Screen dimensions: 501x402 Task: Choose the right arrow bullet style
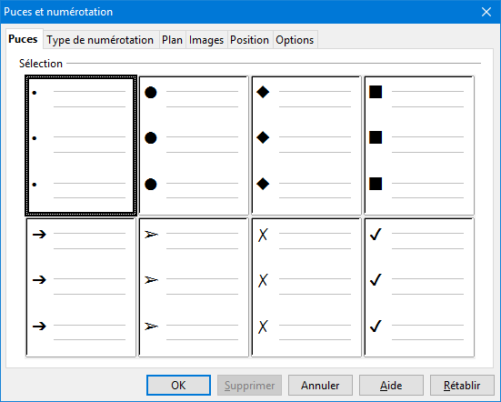(x=81, y=287)
